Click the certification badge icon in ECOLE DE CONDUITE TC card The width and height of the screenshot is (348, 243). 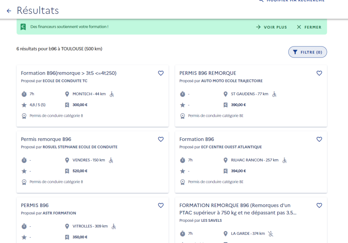click(x=24, y=116)
